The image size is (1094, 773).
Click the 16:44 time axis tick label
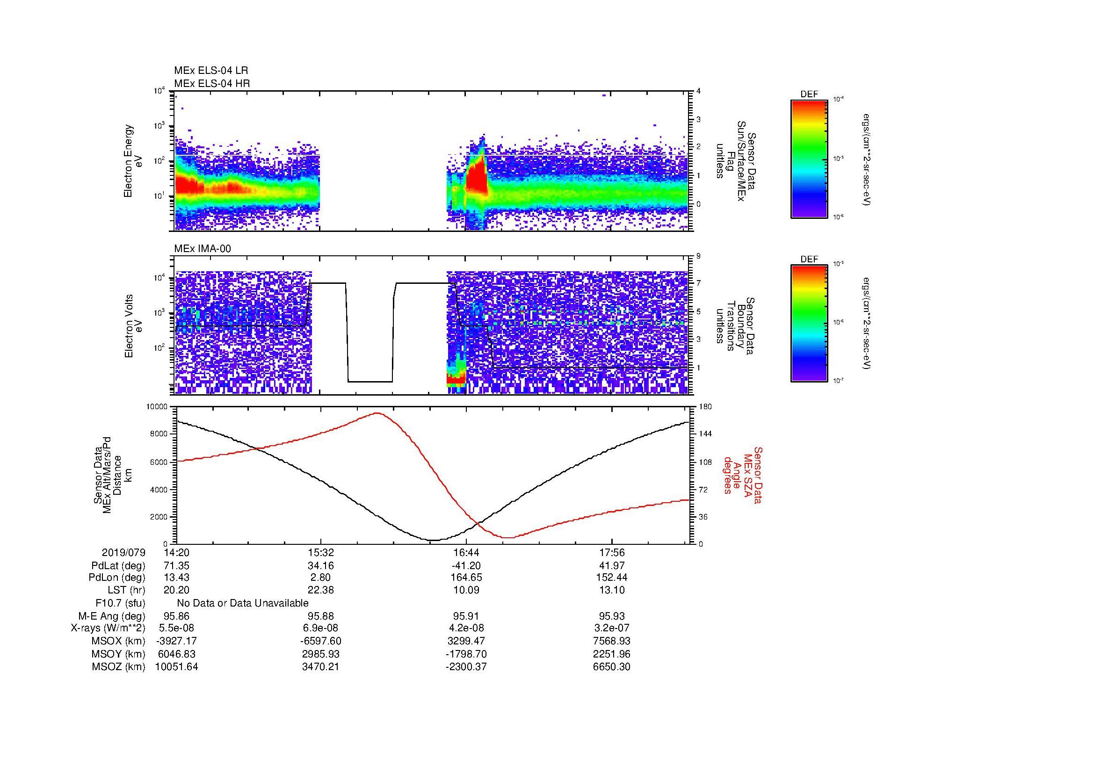click(466, 553)
